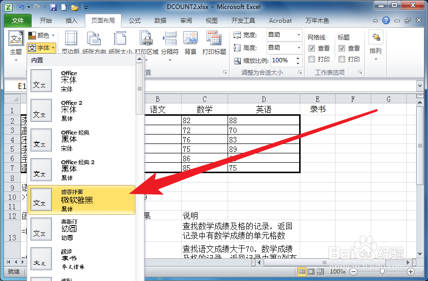Switch to the Acrobat tab
Viewport: 428px width, 281px height.
point(280,20)
